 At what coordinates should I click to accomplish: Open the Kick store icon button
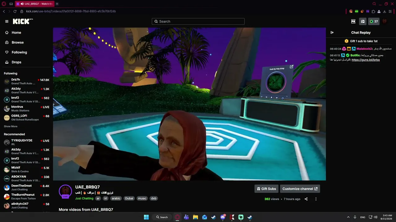[363, 21]
